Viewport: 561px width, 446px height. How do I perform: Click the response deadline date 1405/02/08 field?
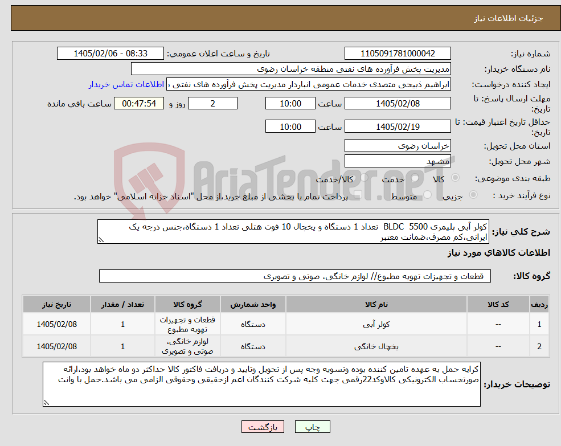pos(398,104)
